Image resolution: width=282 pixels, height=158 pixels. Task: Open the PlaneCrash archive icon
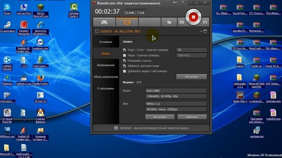pos(256,45)
